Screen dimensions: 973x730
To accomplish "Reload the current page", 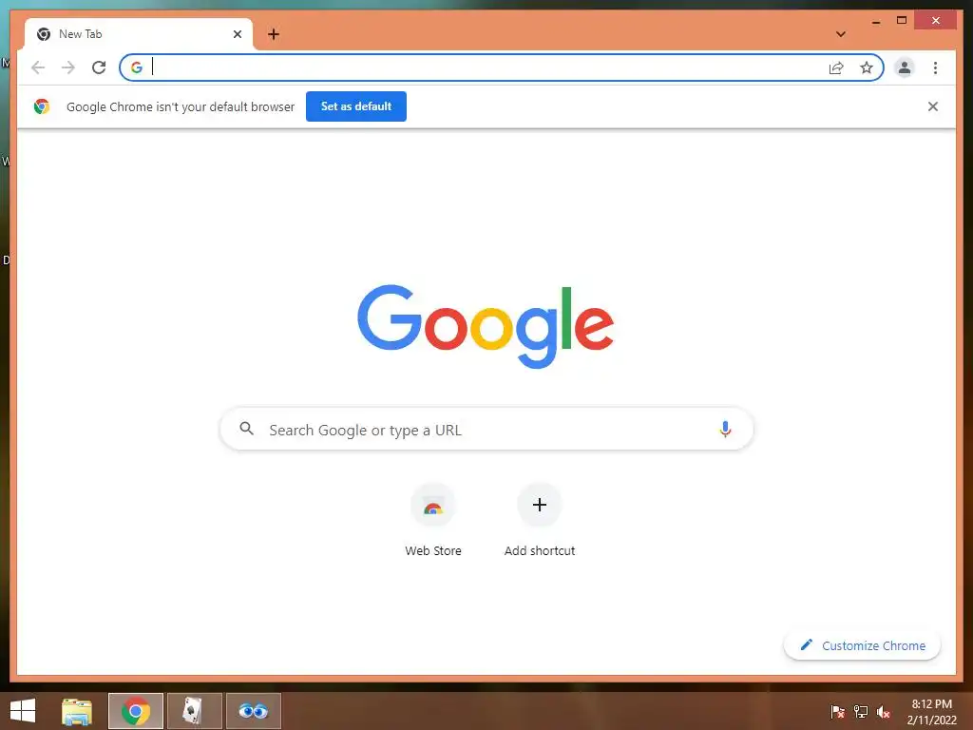I will pos(99,67).
